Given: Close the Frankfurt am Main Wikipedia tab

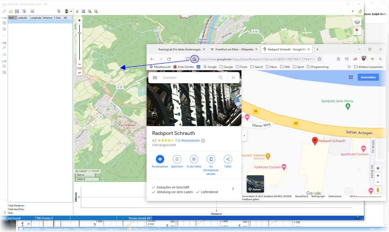Looking at the screenshot, I should click(x=257, y=49).
